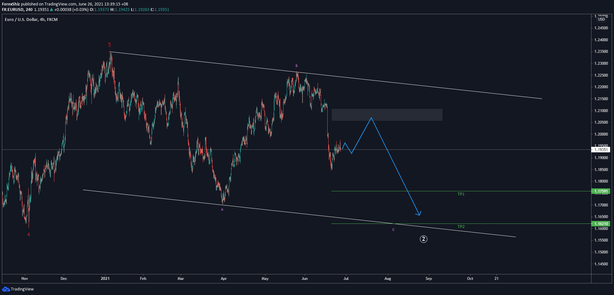
Task: Click the 1.21000 price axis label
Action: pyautogui.click(x=601, y=111)
